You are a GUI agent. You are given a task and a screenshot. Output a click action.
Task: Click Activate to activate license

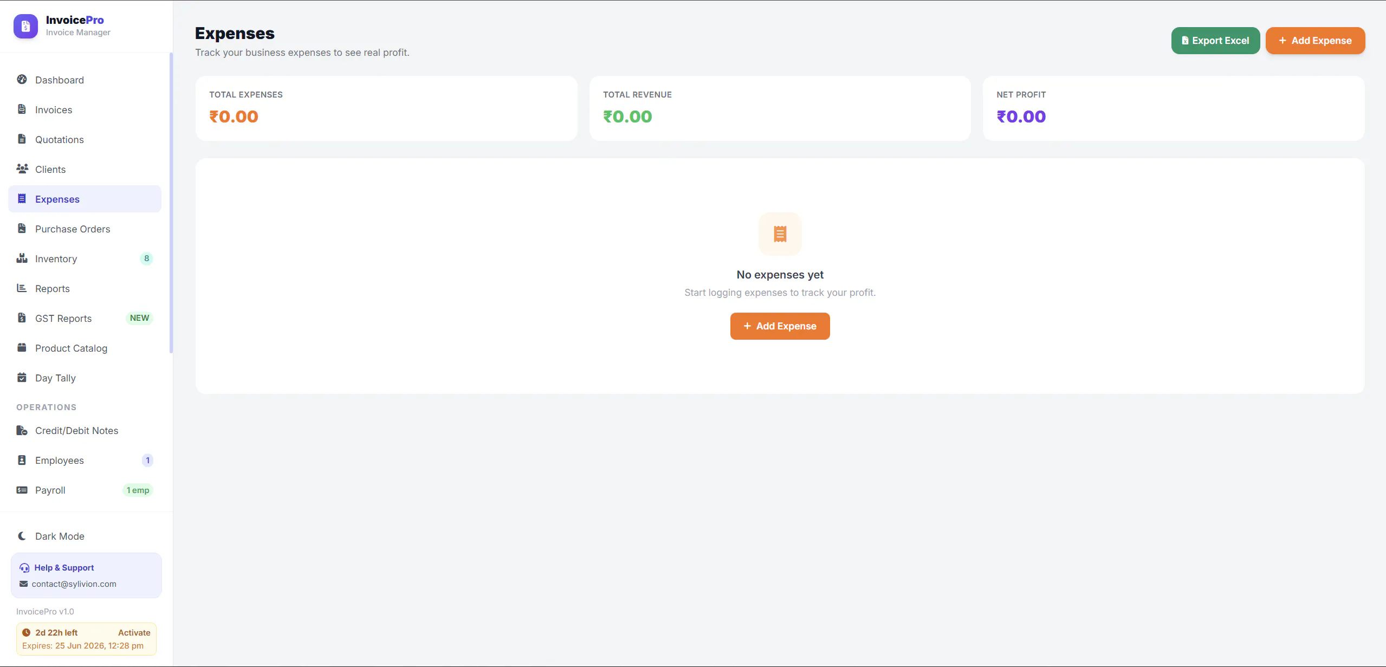click(x=134, y=632)
